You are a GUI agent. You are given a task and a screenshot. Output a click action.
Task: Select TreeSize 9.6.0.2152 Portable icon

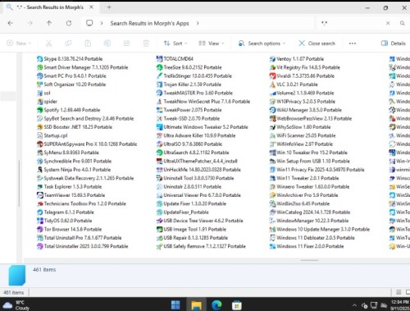click(x=160, y=67)
